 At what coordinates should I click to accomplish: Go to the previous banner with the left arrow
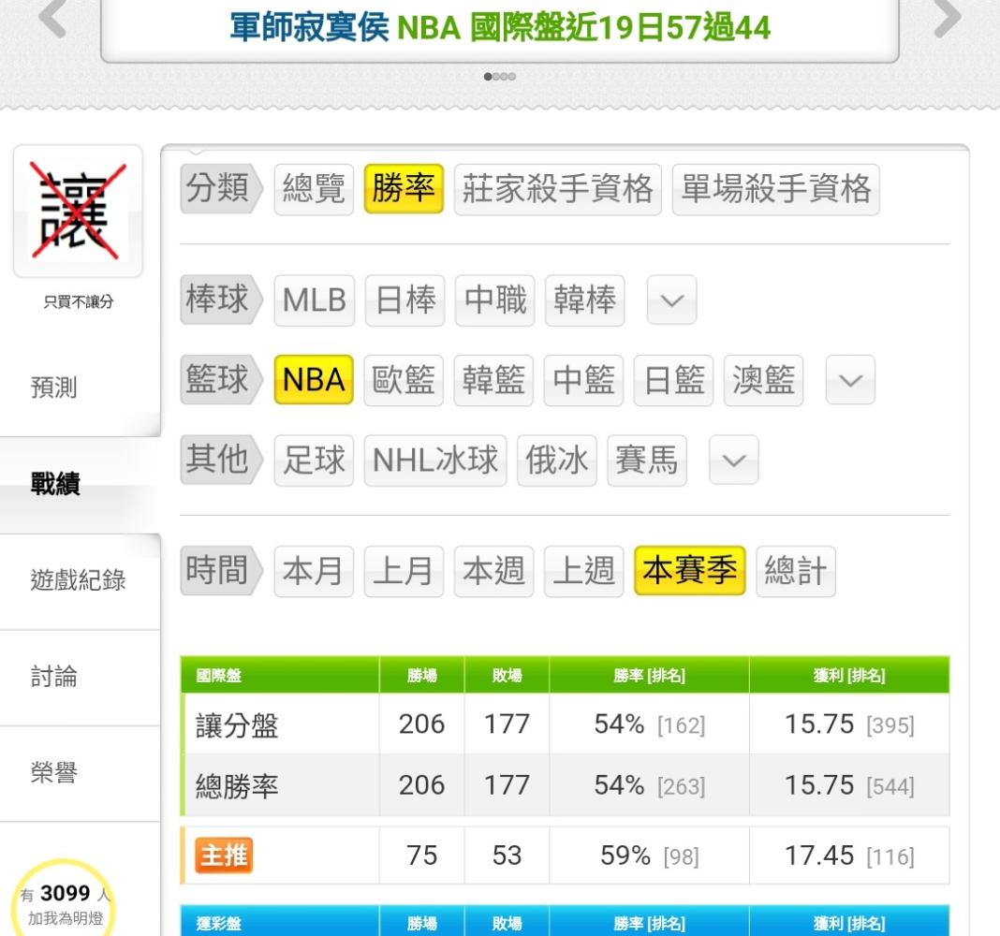pos(52,17)
